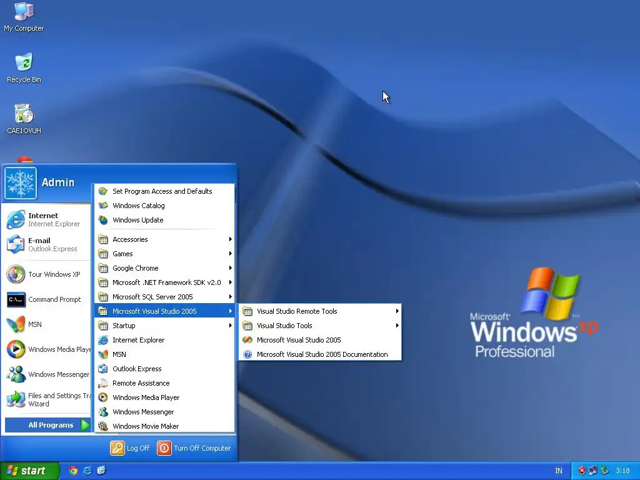The image size is (640, 480).
Task: Open My Computer desktop icon
Action: (24, 16)
